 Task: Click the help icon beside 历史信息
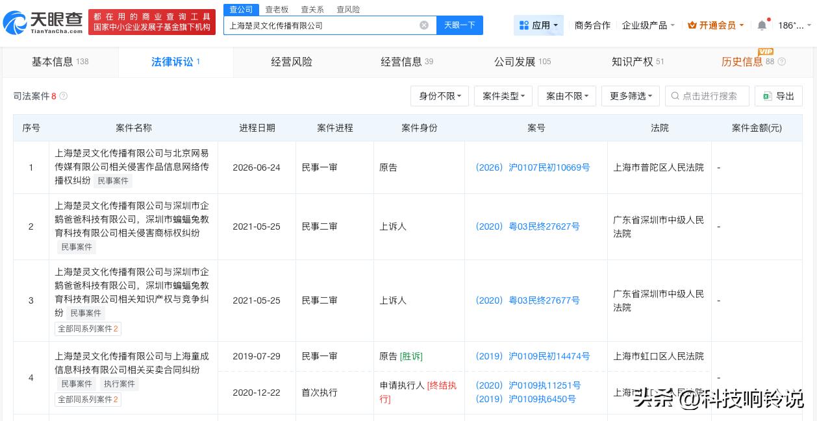click(781, 62)
